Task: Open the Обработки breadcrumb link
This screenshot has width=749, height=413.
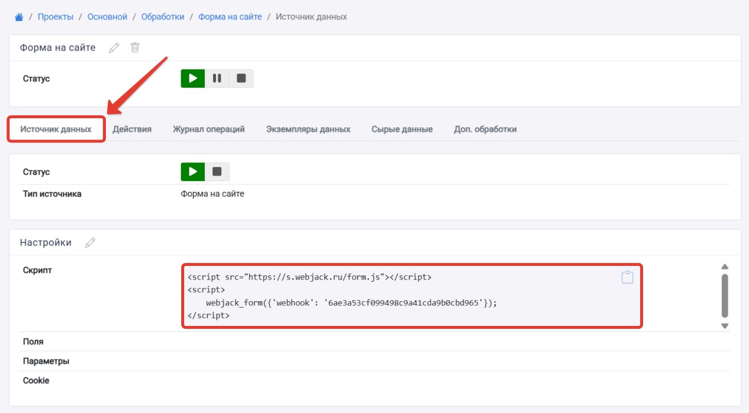Action: (162, 17)
